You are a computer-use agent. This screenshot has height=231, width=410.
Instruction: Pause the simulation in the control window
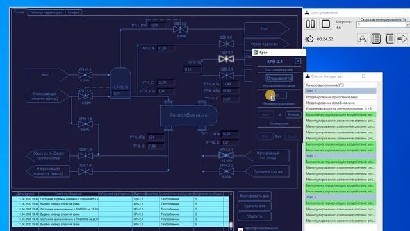click(x=310, y=24)
